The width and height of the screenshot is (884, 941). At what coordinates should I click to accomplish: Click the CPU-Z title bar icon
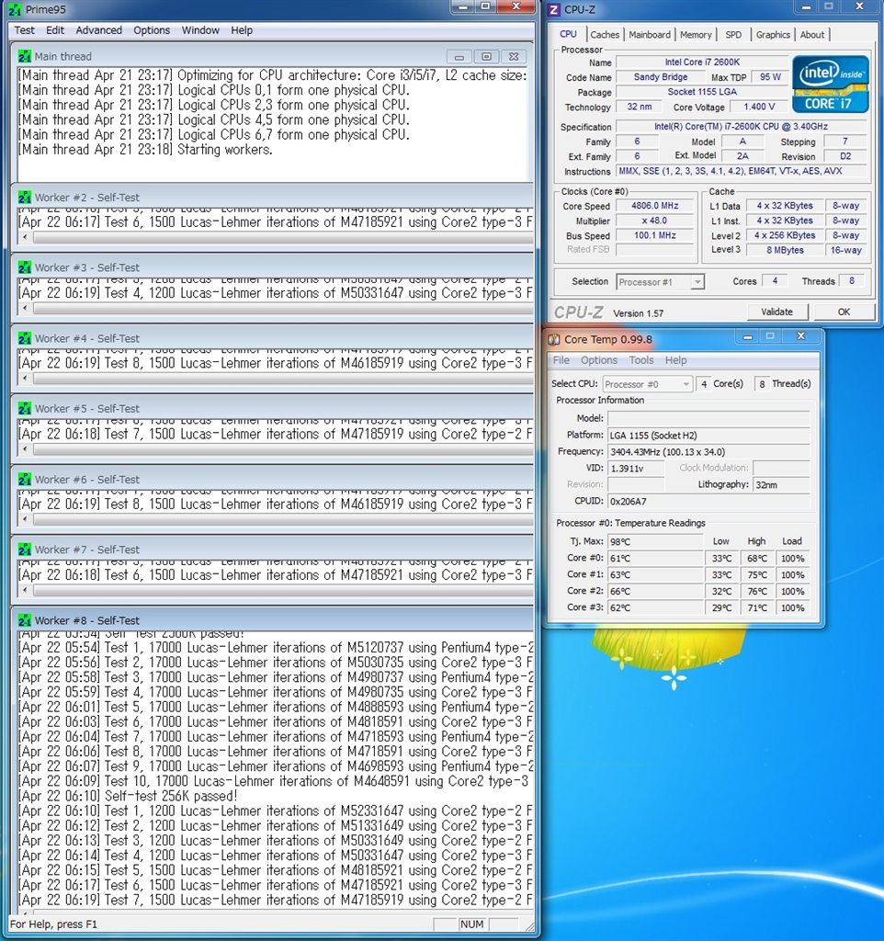554,9
